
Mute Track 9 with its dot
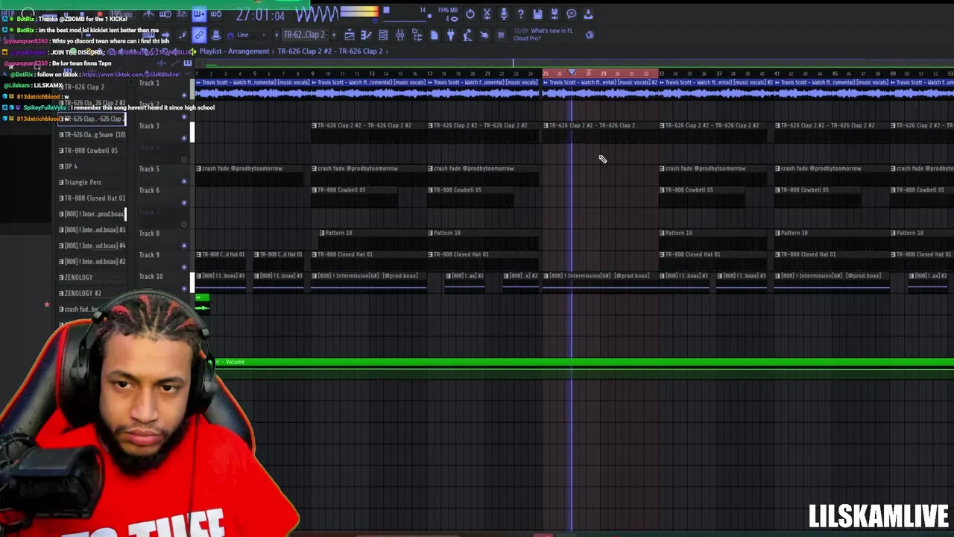pos(184,267)
